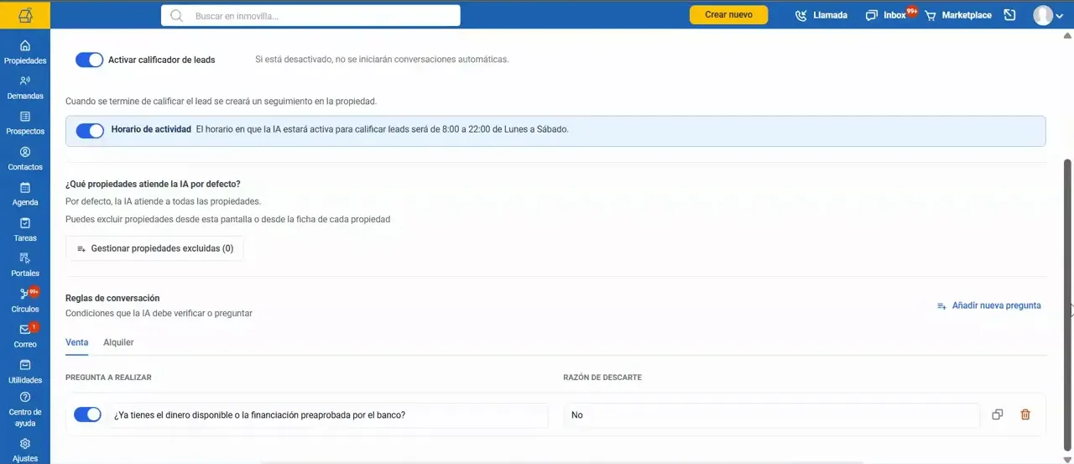Open the Portales section
This screenshot has height=464, width=1074.
25,265
